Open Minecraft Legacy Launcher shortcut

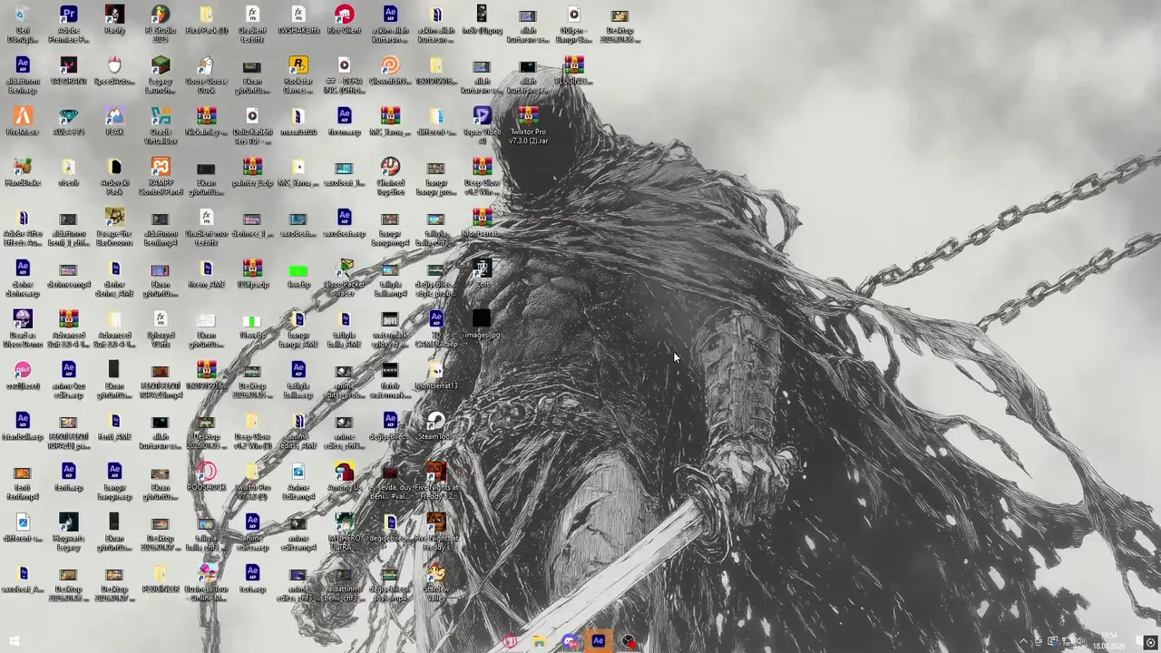161,75
